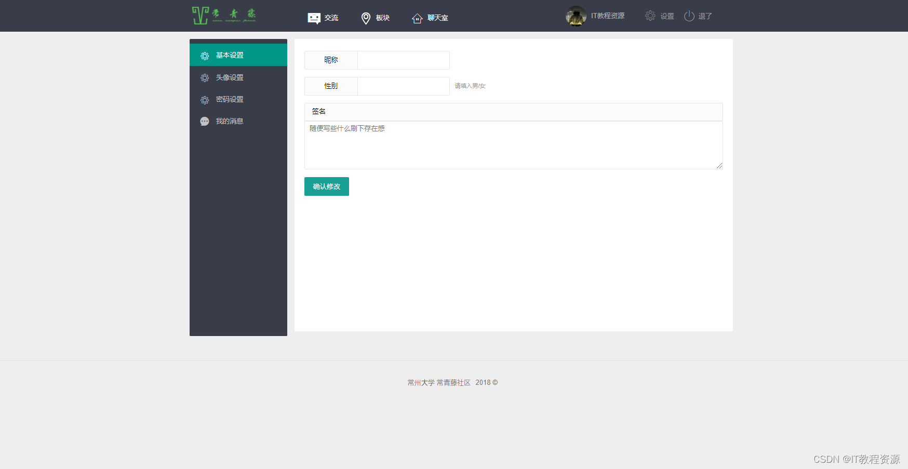This screenshot has width=908, height=469.
Task: Focus the 性别 input field
Action: click(x=404, y=86)
